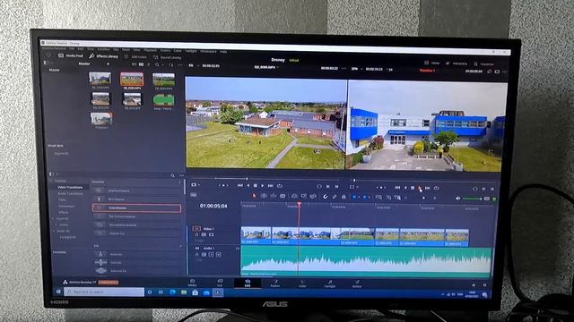Screen dimensions: 574x322
Task: Open the source viewer Fit zoom dropdown
Action: [x=193, y=65]
